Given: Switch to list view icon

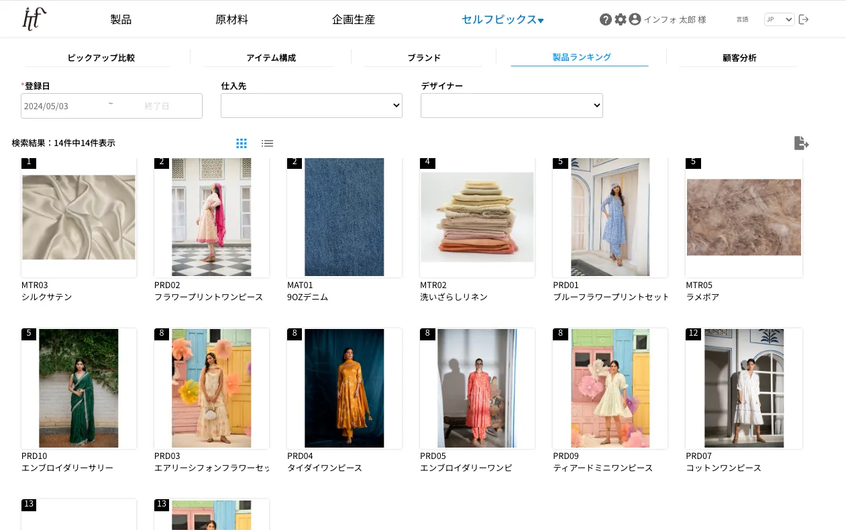Looking at the screenshot, I should click(268, 143).
